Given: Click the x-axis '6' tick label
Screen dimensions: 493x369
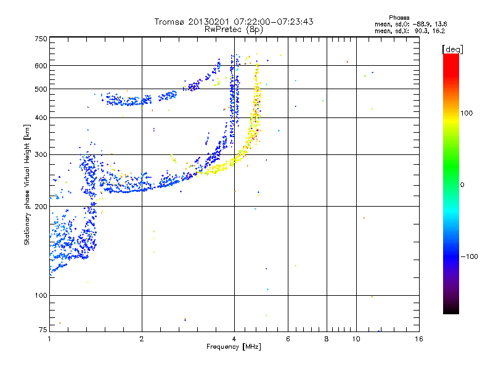Looking at the screenshot, I should [x=288, y=339].
